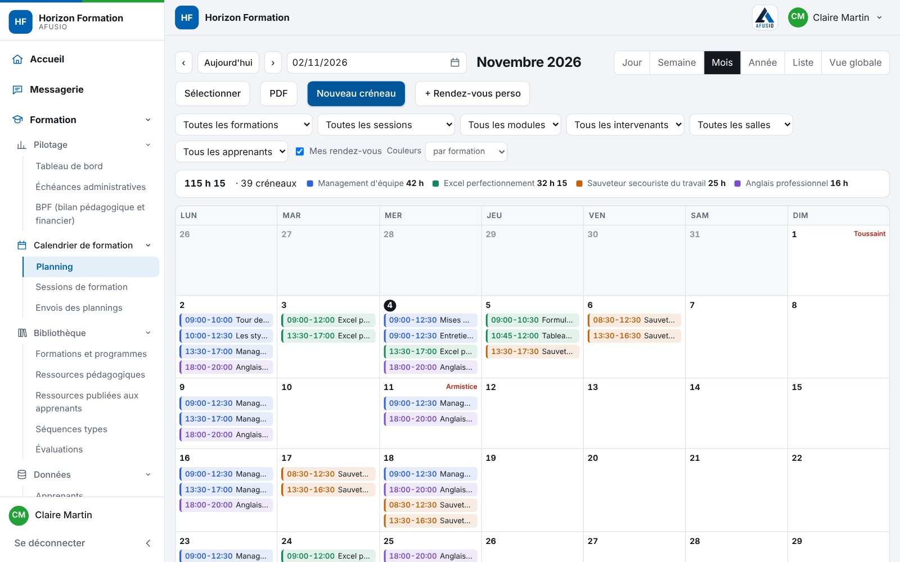900x562 pixels.
Task: Click the Messagerie chat icon
Action: [17, 89]
